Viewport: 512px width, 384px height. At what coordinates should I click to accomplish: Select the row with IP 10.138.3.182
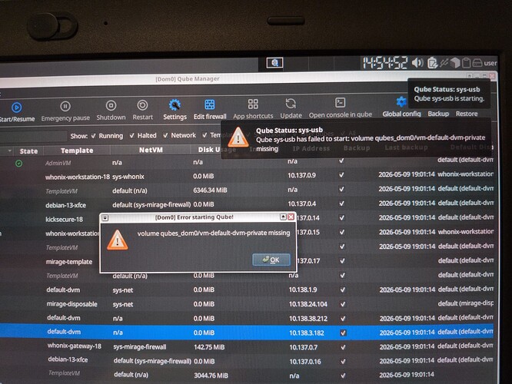[247, 333]
